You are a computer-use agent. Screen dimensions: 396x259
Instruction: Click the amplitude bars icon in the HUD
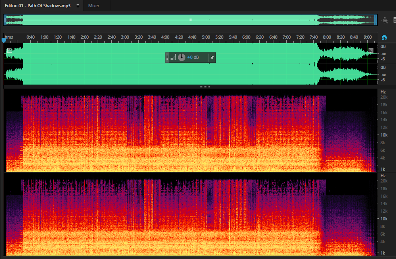coord(173,58)
